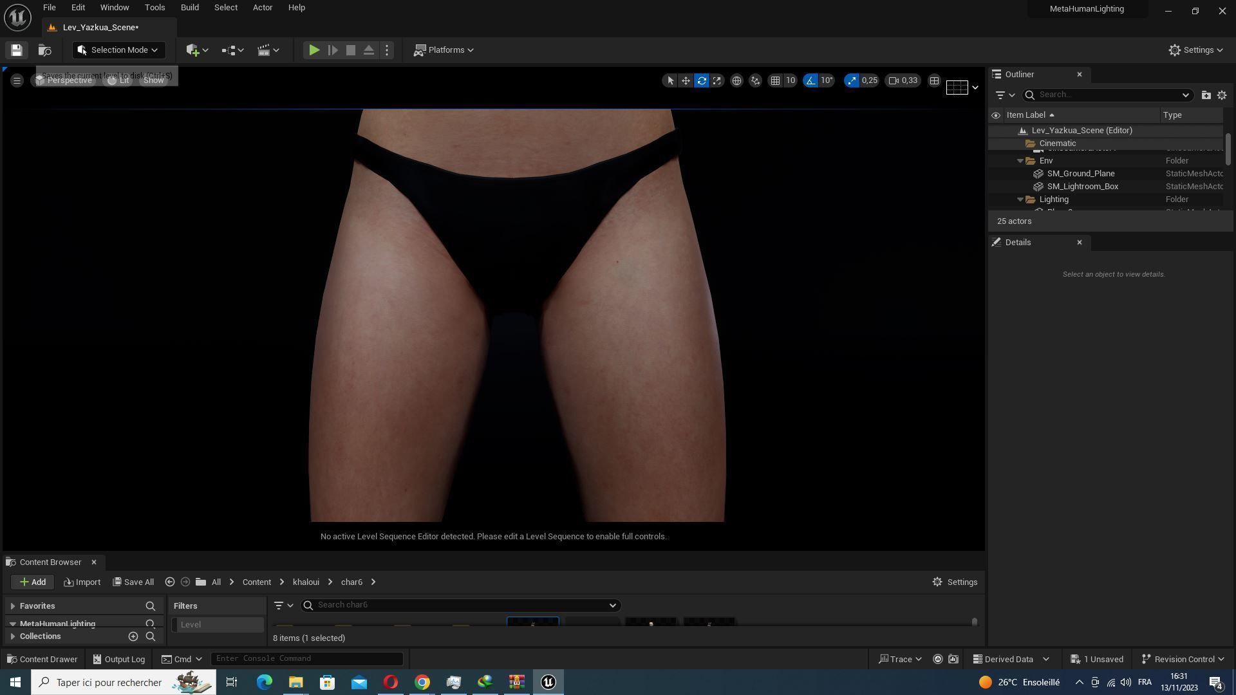
Task: Open the Build menu
Action: tap(189, 8)
